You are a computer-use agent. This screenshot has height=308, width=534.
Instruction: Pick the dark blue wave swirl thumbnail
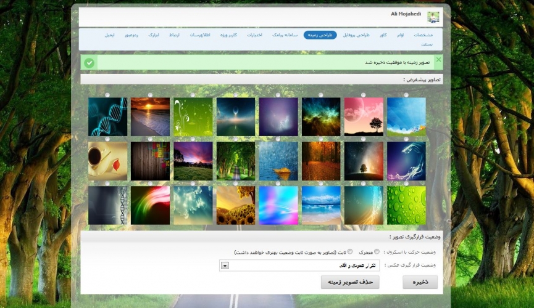coord(406,161)
